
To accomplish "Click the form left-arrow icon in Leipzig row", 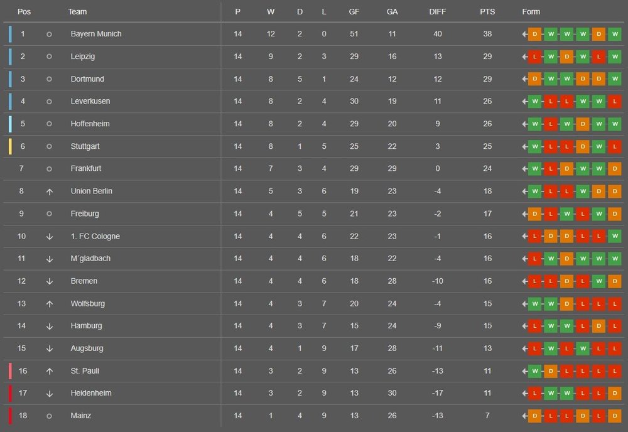I will (x=524, y=57).
